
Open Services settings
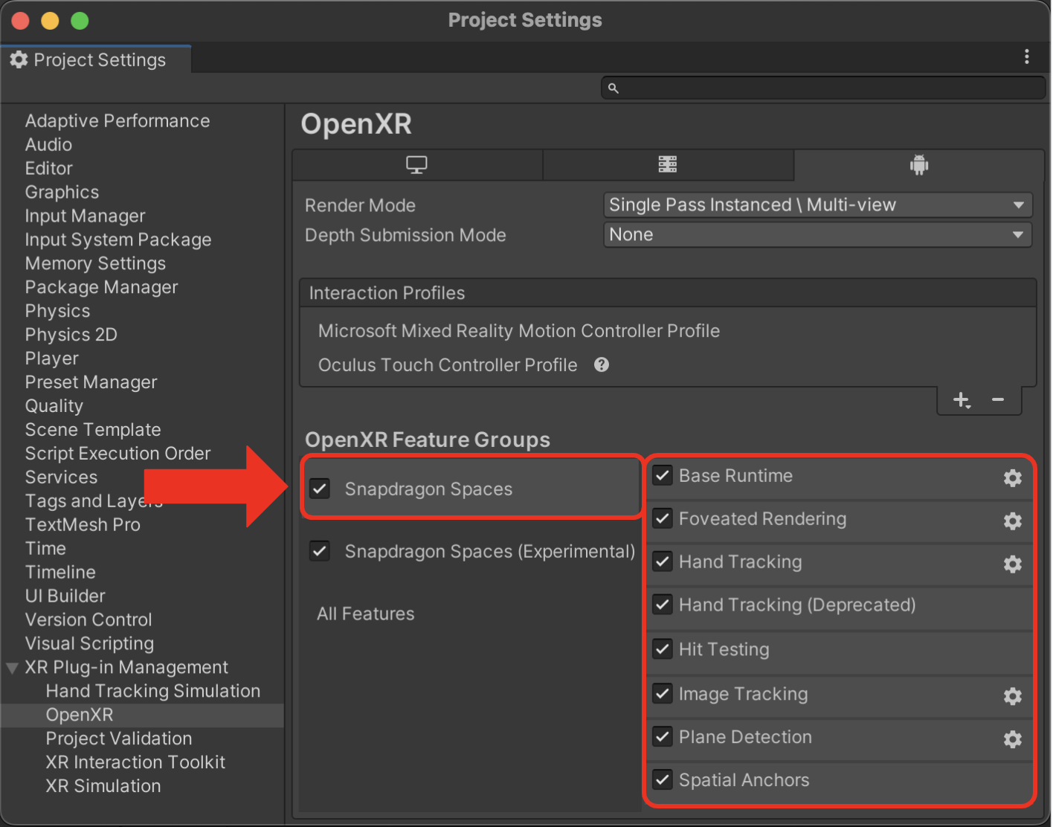61,477
